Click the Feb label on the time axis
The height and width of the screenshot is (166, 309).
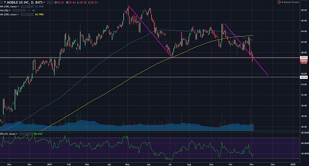coord(69,164)
